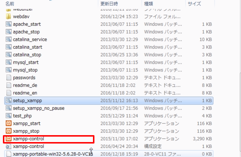Viewport: 241px width, 157px height.
Task: Select the apache_stop file name
Action: click(x=26, y=32)
